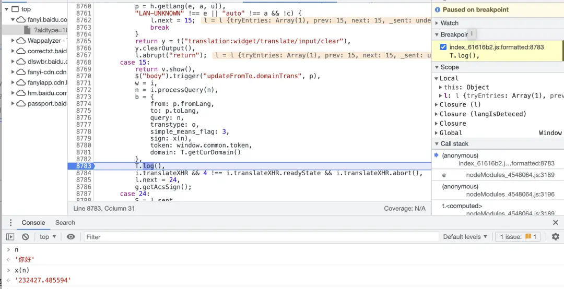Click line number 8783 breakpoint marker

83,166
